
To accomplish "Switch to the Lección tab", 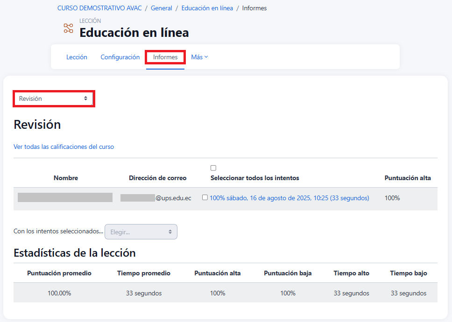I will click(77, 57).
